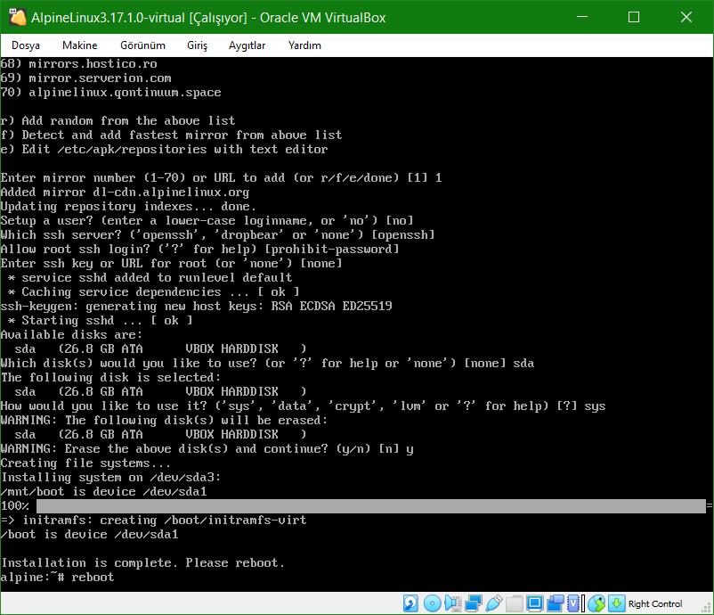
Task: Click the mouse integration status icon
Action: (596, 603)
